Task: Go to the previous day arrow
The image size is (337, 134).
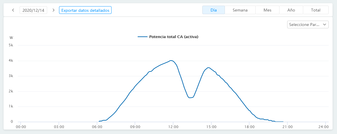Action: (13, 10)
